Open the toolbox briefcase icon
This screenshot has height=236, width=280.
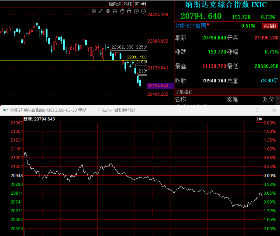pyautogui.click(x=115, y=11)
